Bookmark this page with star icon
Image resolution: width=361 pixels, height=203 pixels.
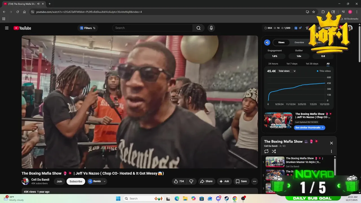click(x=314, y=12)
